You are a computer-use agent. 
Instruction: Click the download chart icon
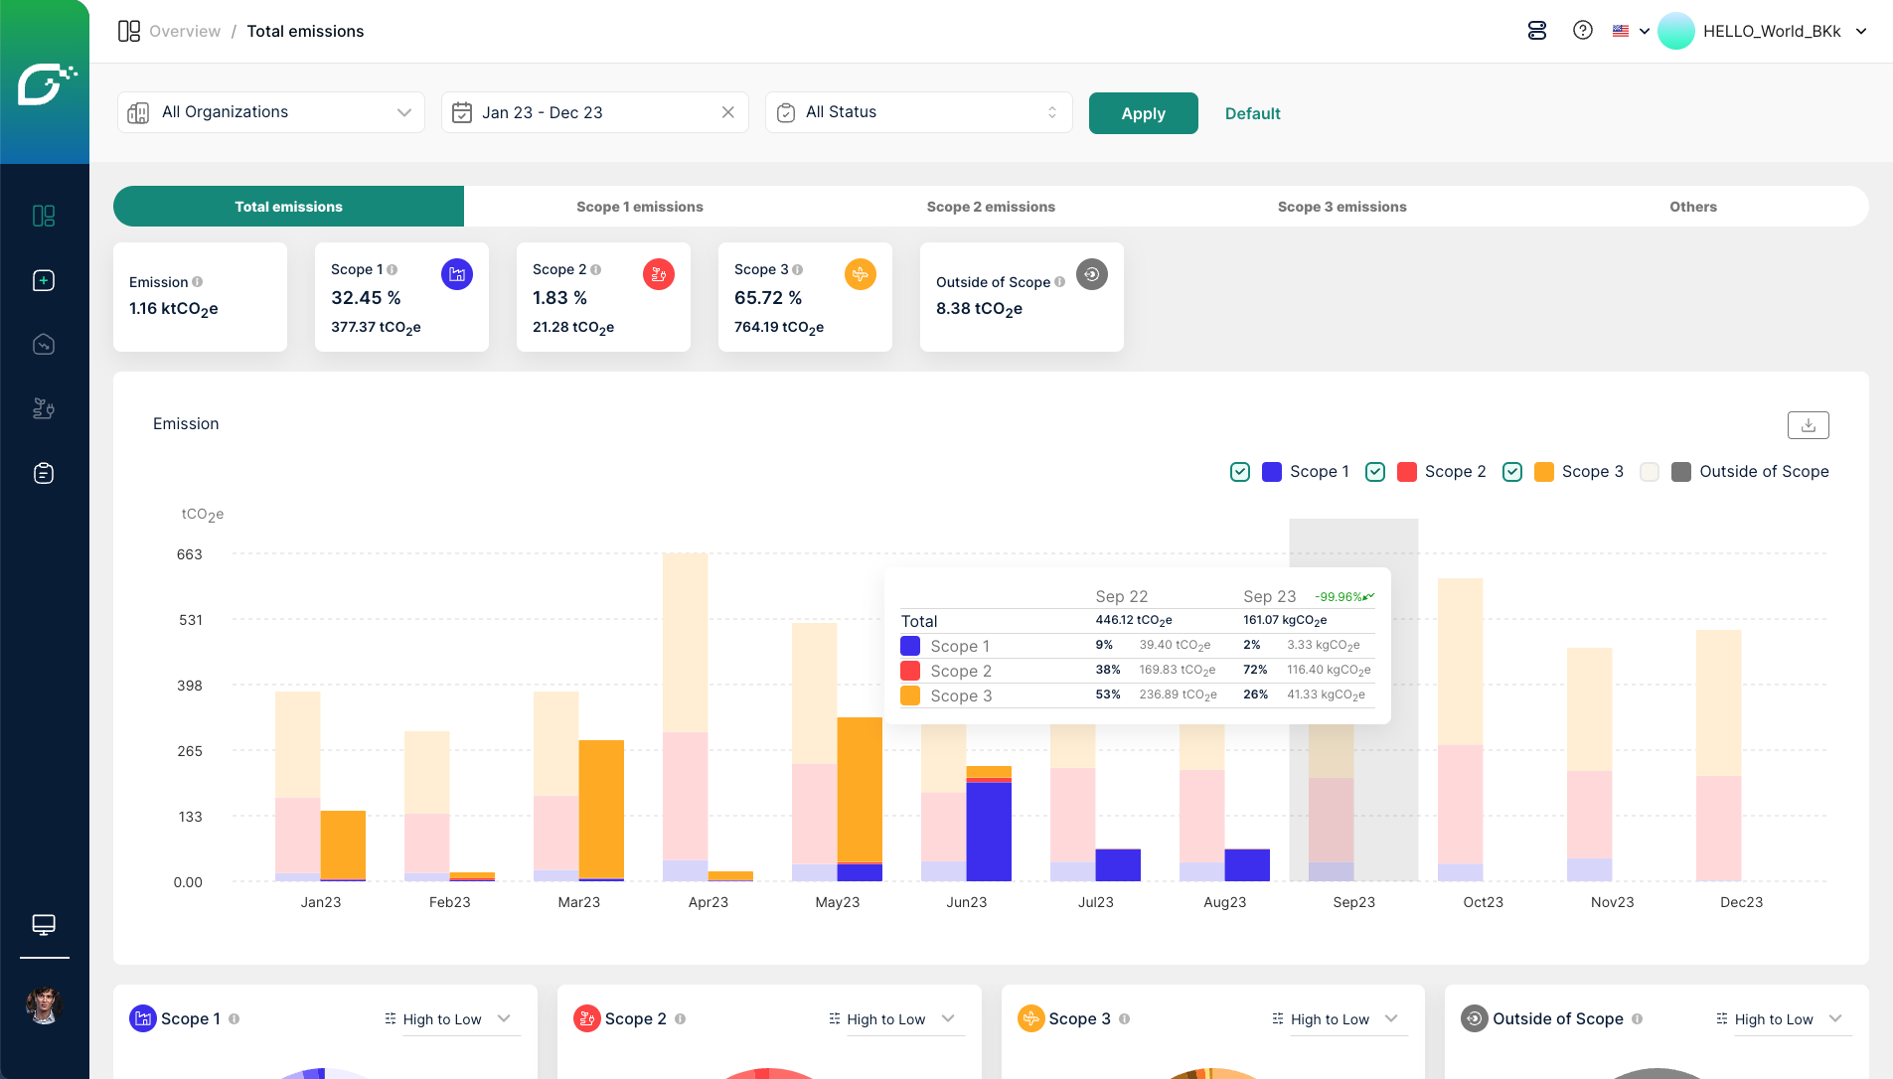[x=1808, y=425]
